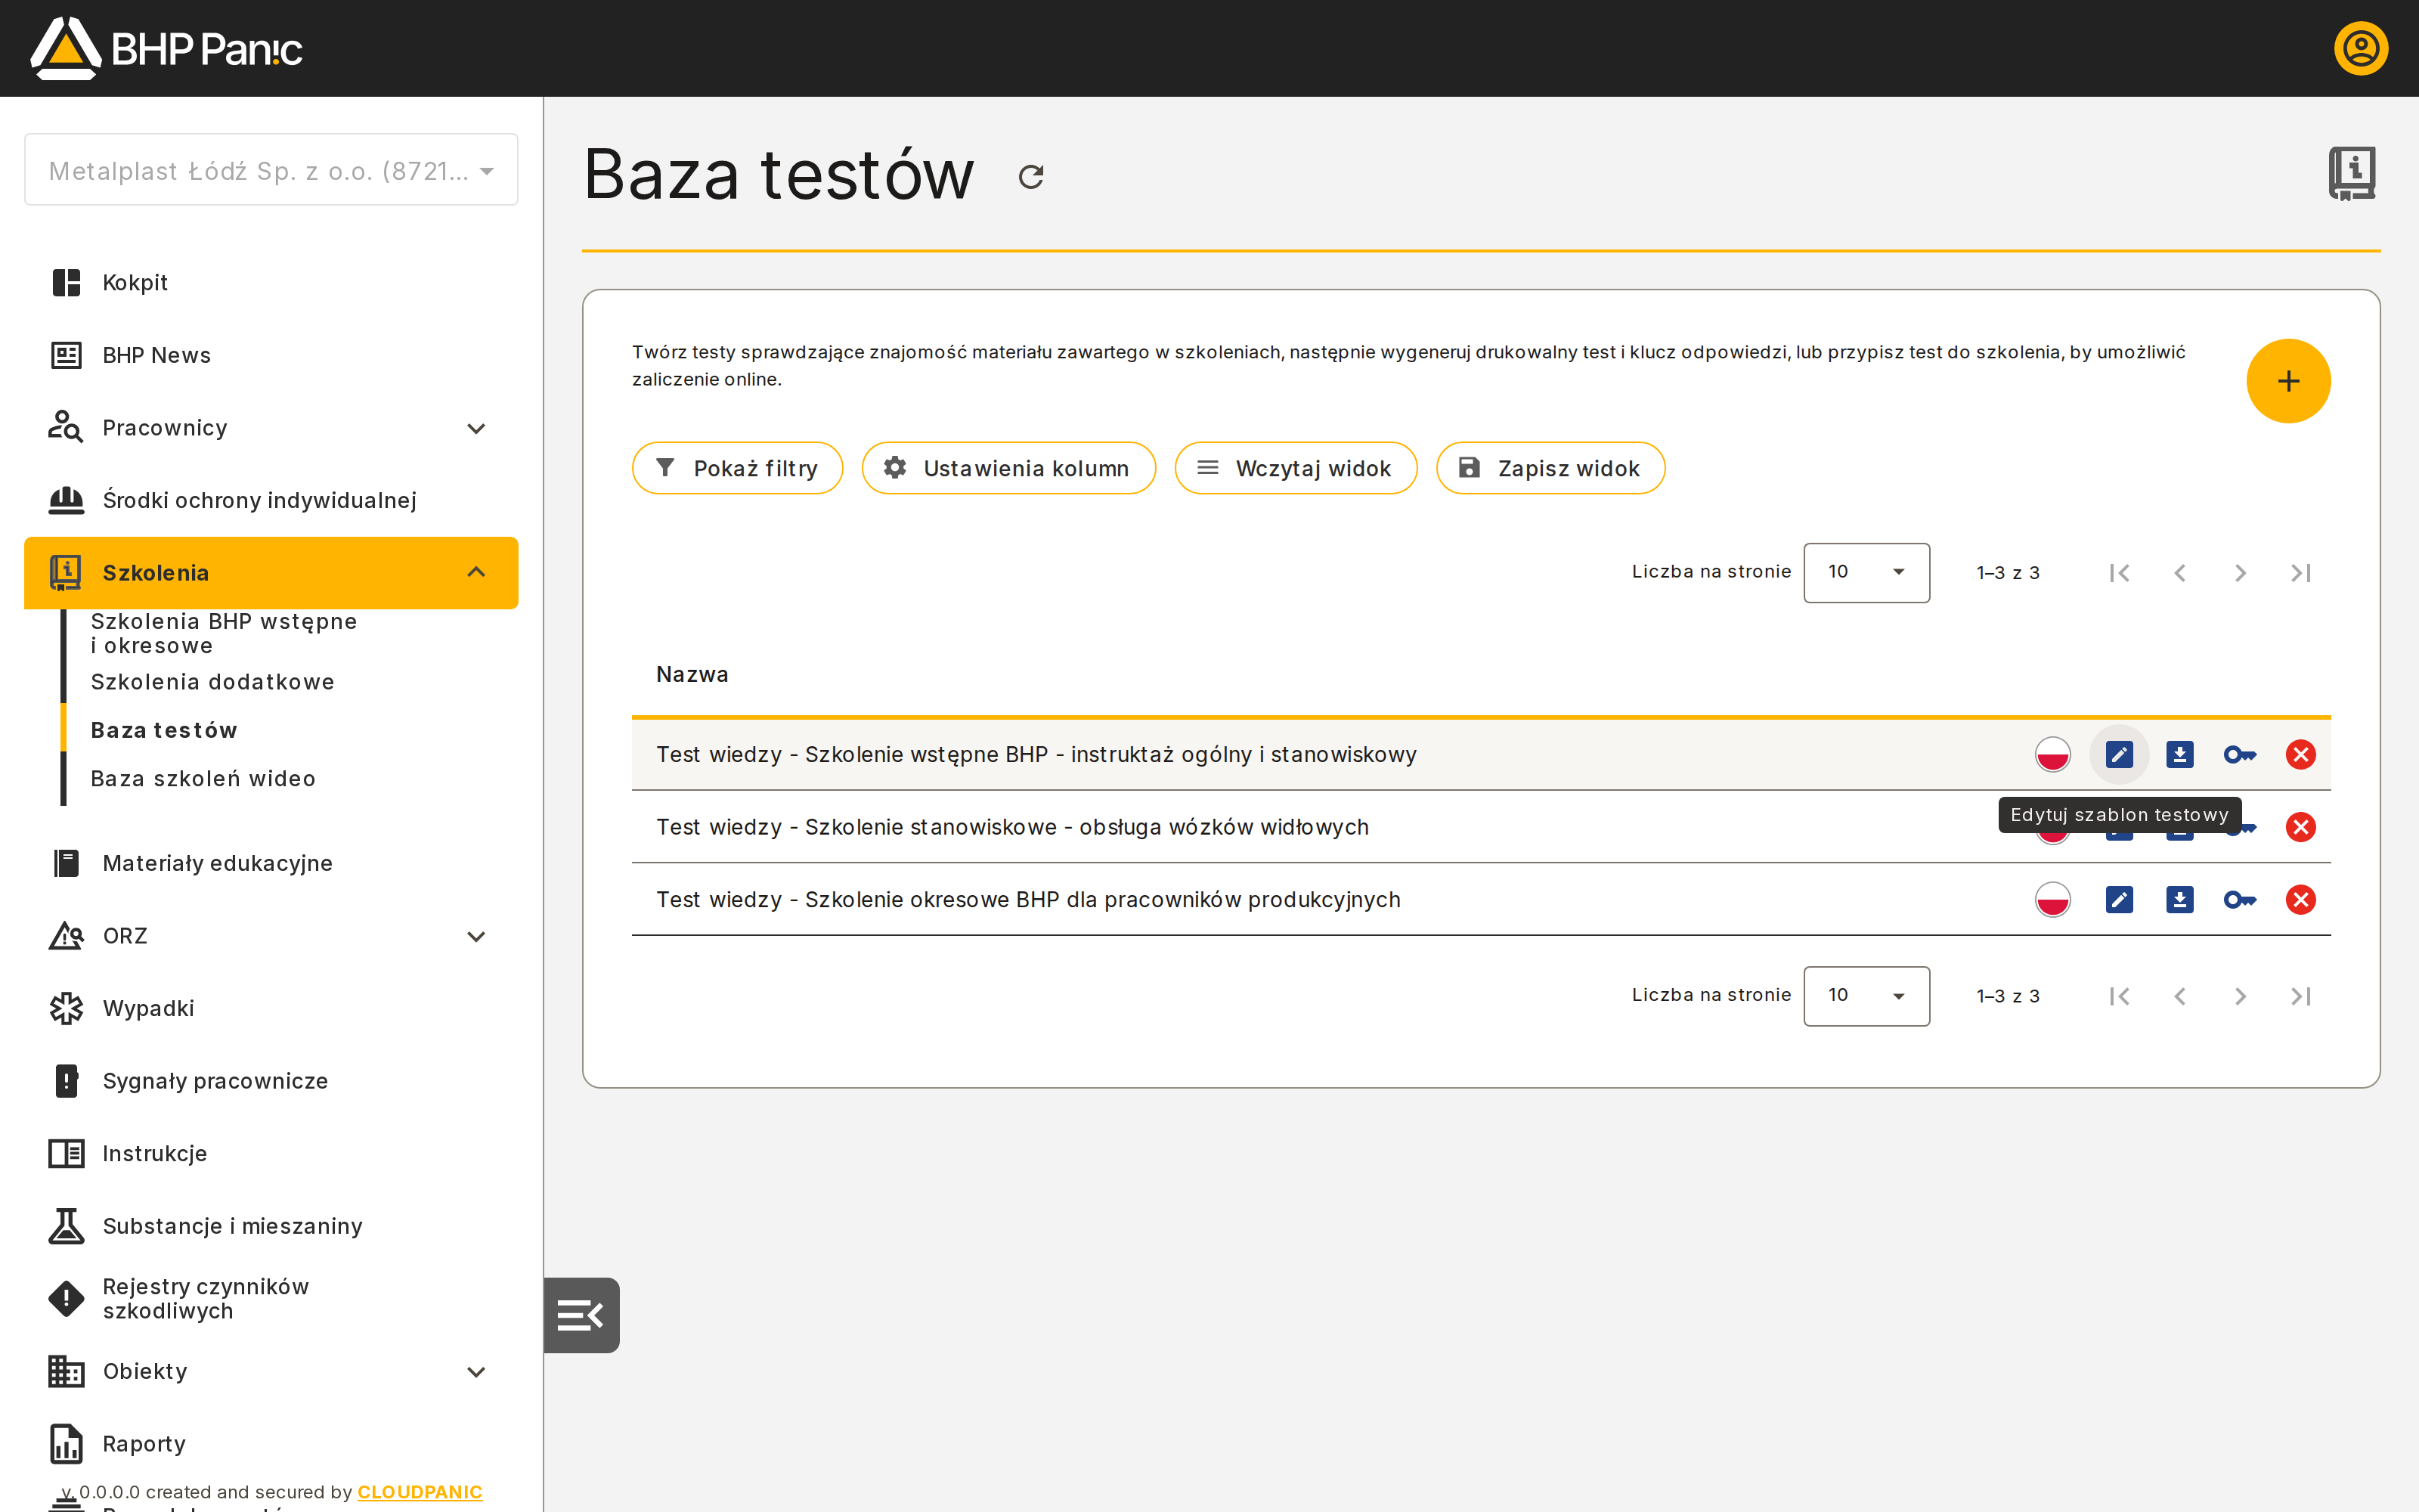2419x1512 pixels.
Task: Open Kokpit in sidebar
Action: click(x=271, y=283)
